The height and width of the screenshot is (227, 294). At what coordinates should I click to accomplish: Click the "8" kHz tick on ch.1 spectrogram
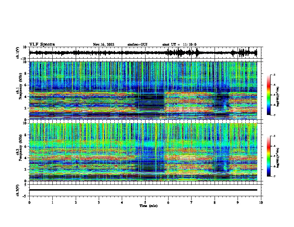26,73
